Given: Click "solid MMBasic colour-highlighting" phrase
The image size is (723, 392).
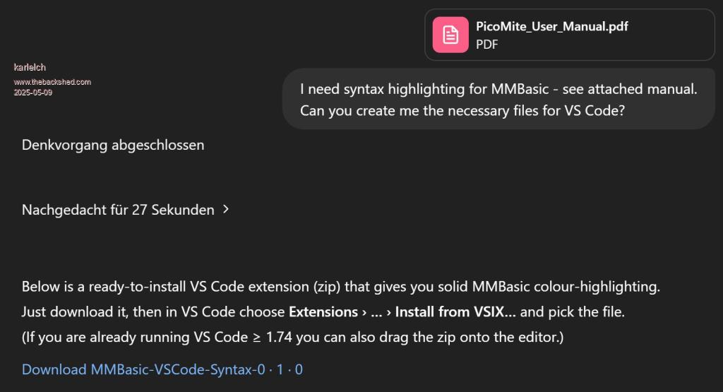Looking at the screenshot, I should click(556, 287).
